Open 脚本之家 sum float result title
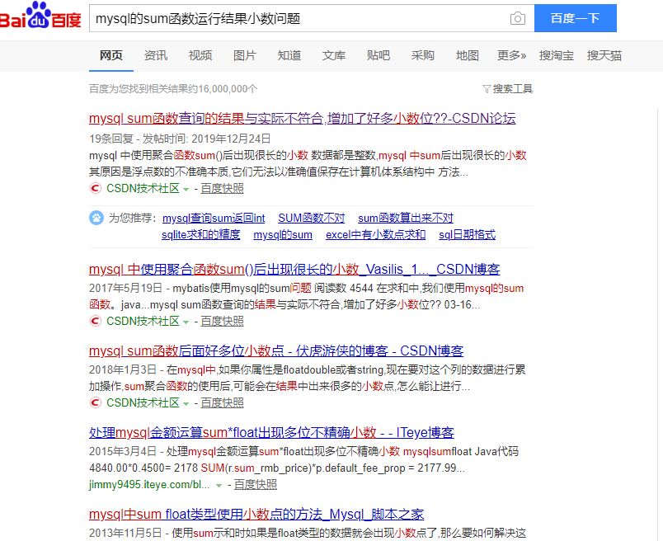This screenshot has width=663, height=541. pyautogui.click(x=256, y=514)
